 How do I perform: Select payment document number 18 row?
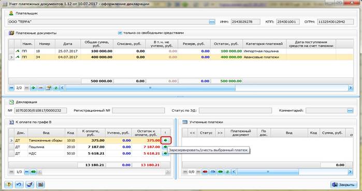point(181,51)
